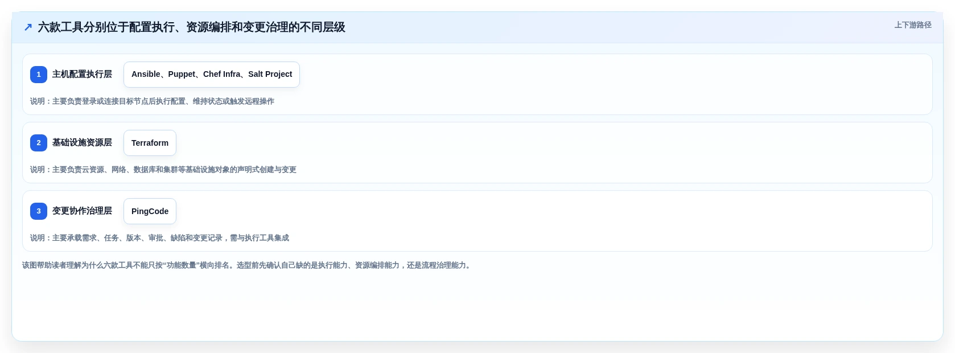Click the 基础设施资源层 label
The width and height of the screenshot is (955, 353).
click(82, 142)
